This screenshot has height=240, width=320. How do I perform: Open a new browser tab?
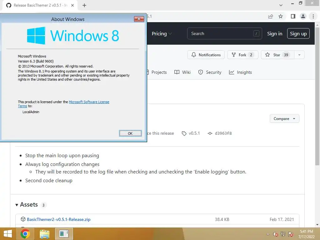click(x=84, y=5)
